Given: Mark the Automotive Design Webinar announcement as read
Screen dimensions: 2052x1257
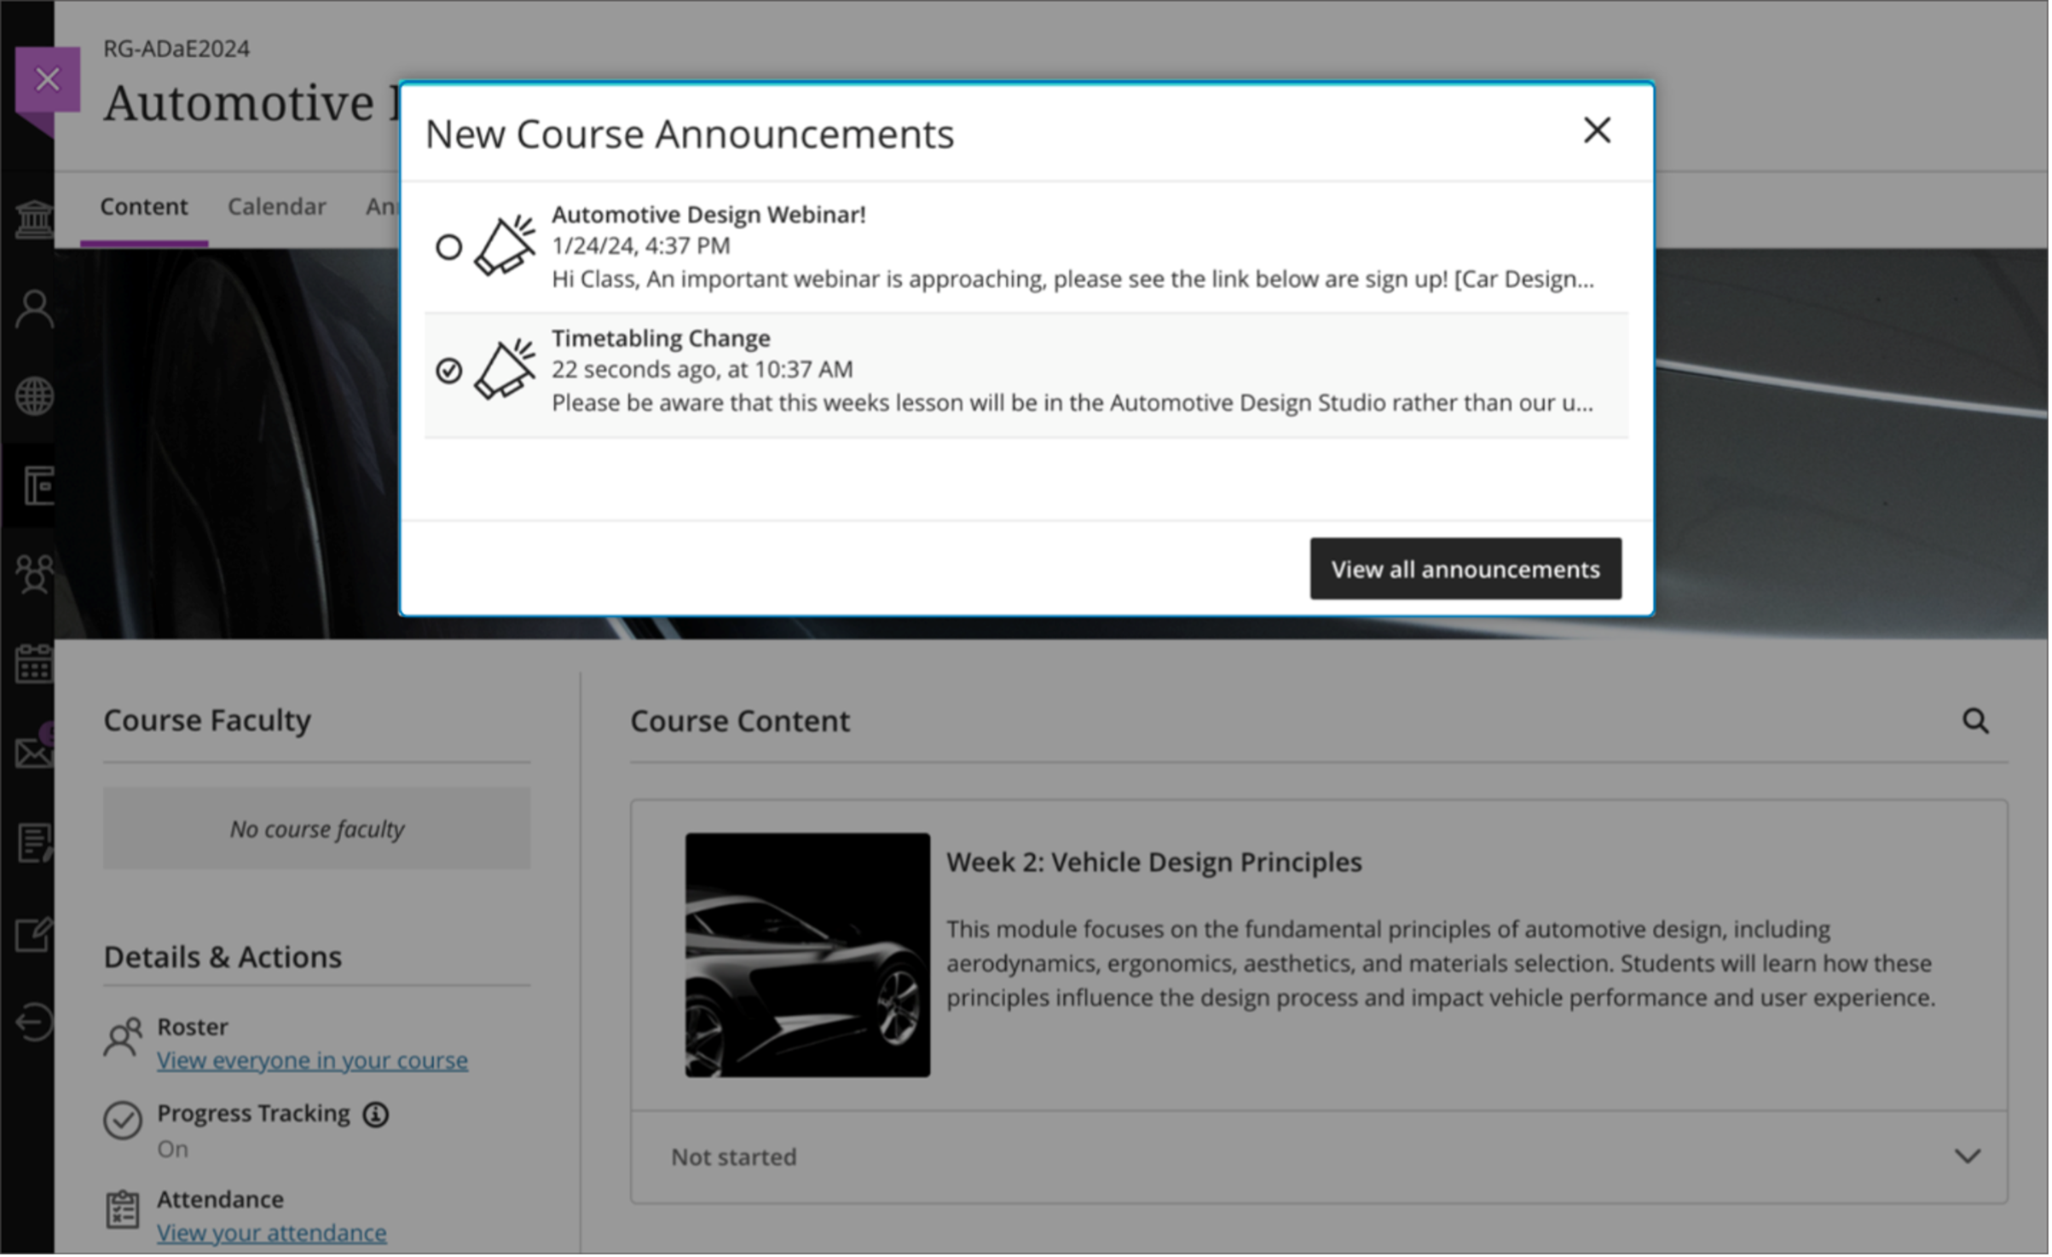Looking at the screenshot, I should click(x=449, y=247).
